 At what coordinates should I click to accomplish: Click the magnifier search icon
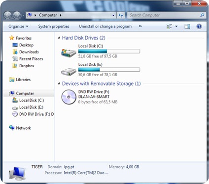[x=202, y=15]
